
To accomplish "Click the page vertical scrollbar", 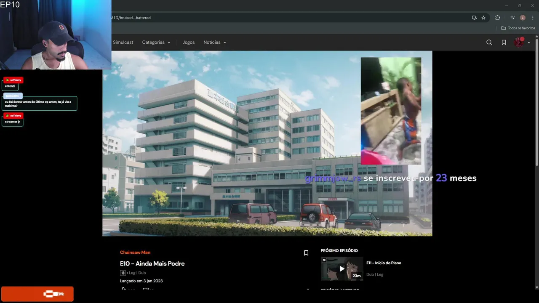I will [536, 103].
